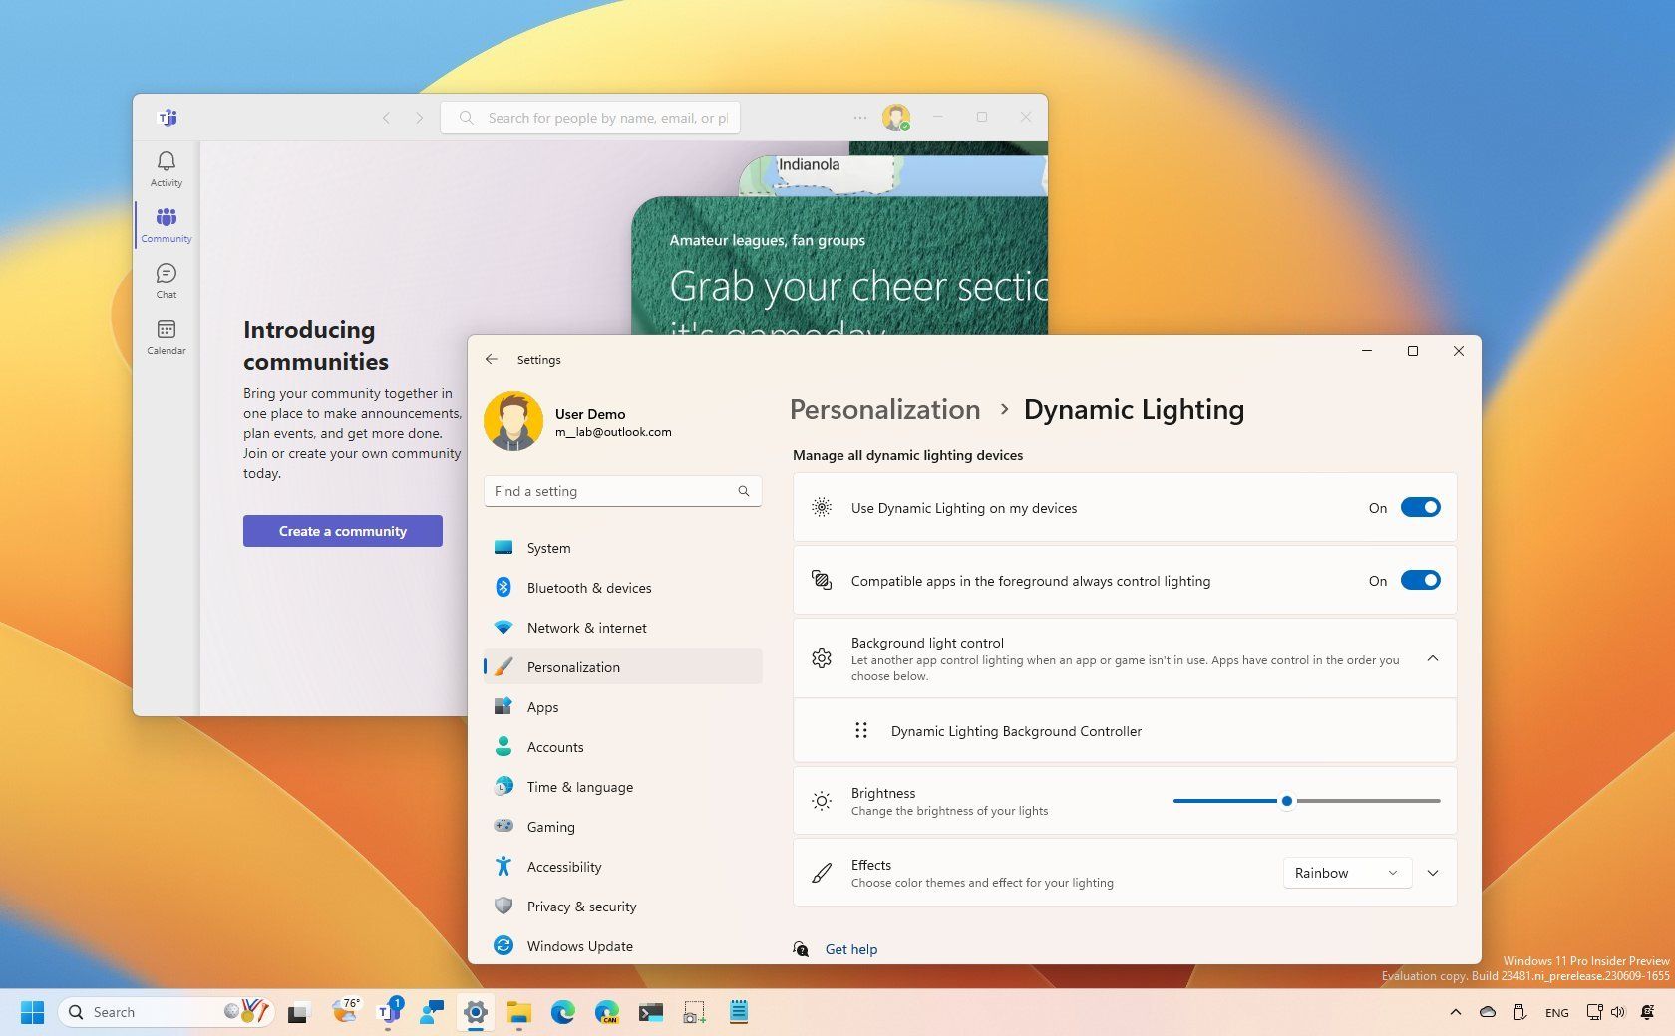Viewport: 1675px width, 1036px height.
Task: Collapse the Background light control section
Action: coord(1433,658)
